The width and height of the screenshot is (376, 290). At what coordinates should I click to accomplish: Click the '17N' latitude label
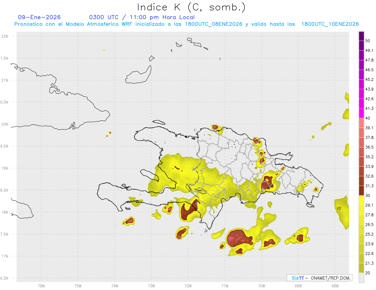5,256
